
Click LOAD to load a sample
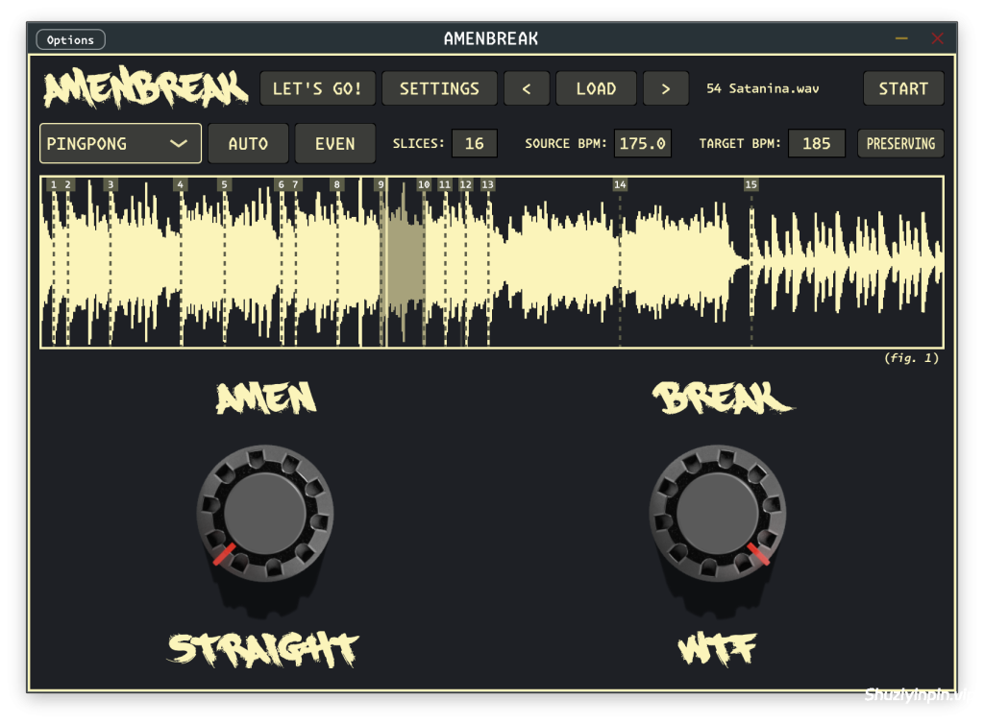point(596,87)
